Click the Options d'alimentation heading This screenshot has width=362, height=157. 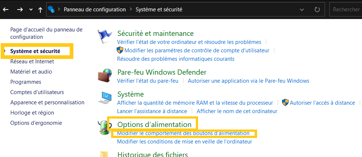pos(154,125)
